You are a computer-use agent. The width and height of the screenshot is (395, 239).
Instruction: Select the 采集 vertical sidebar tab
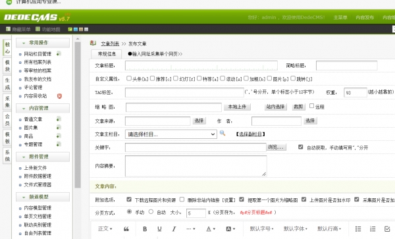(7, 102)
